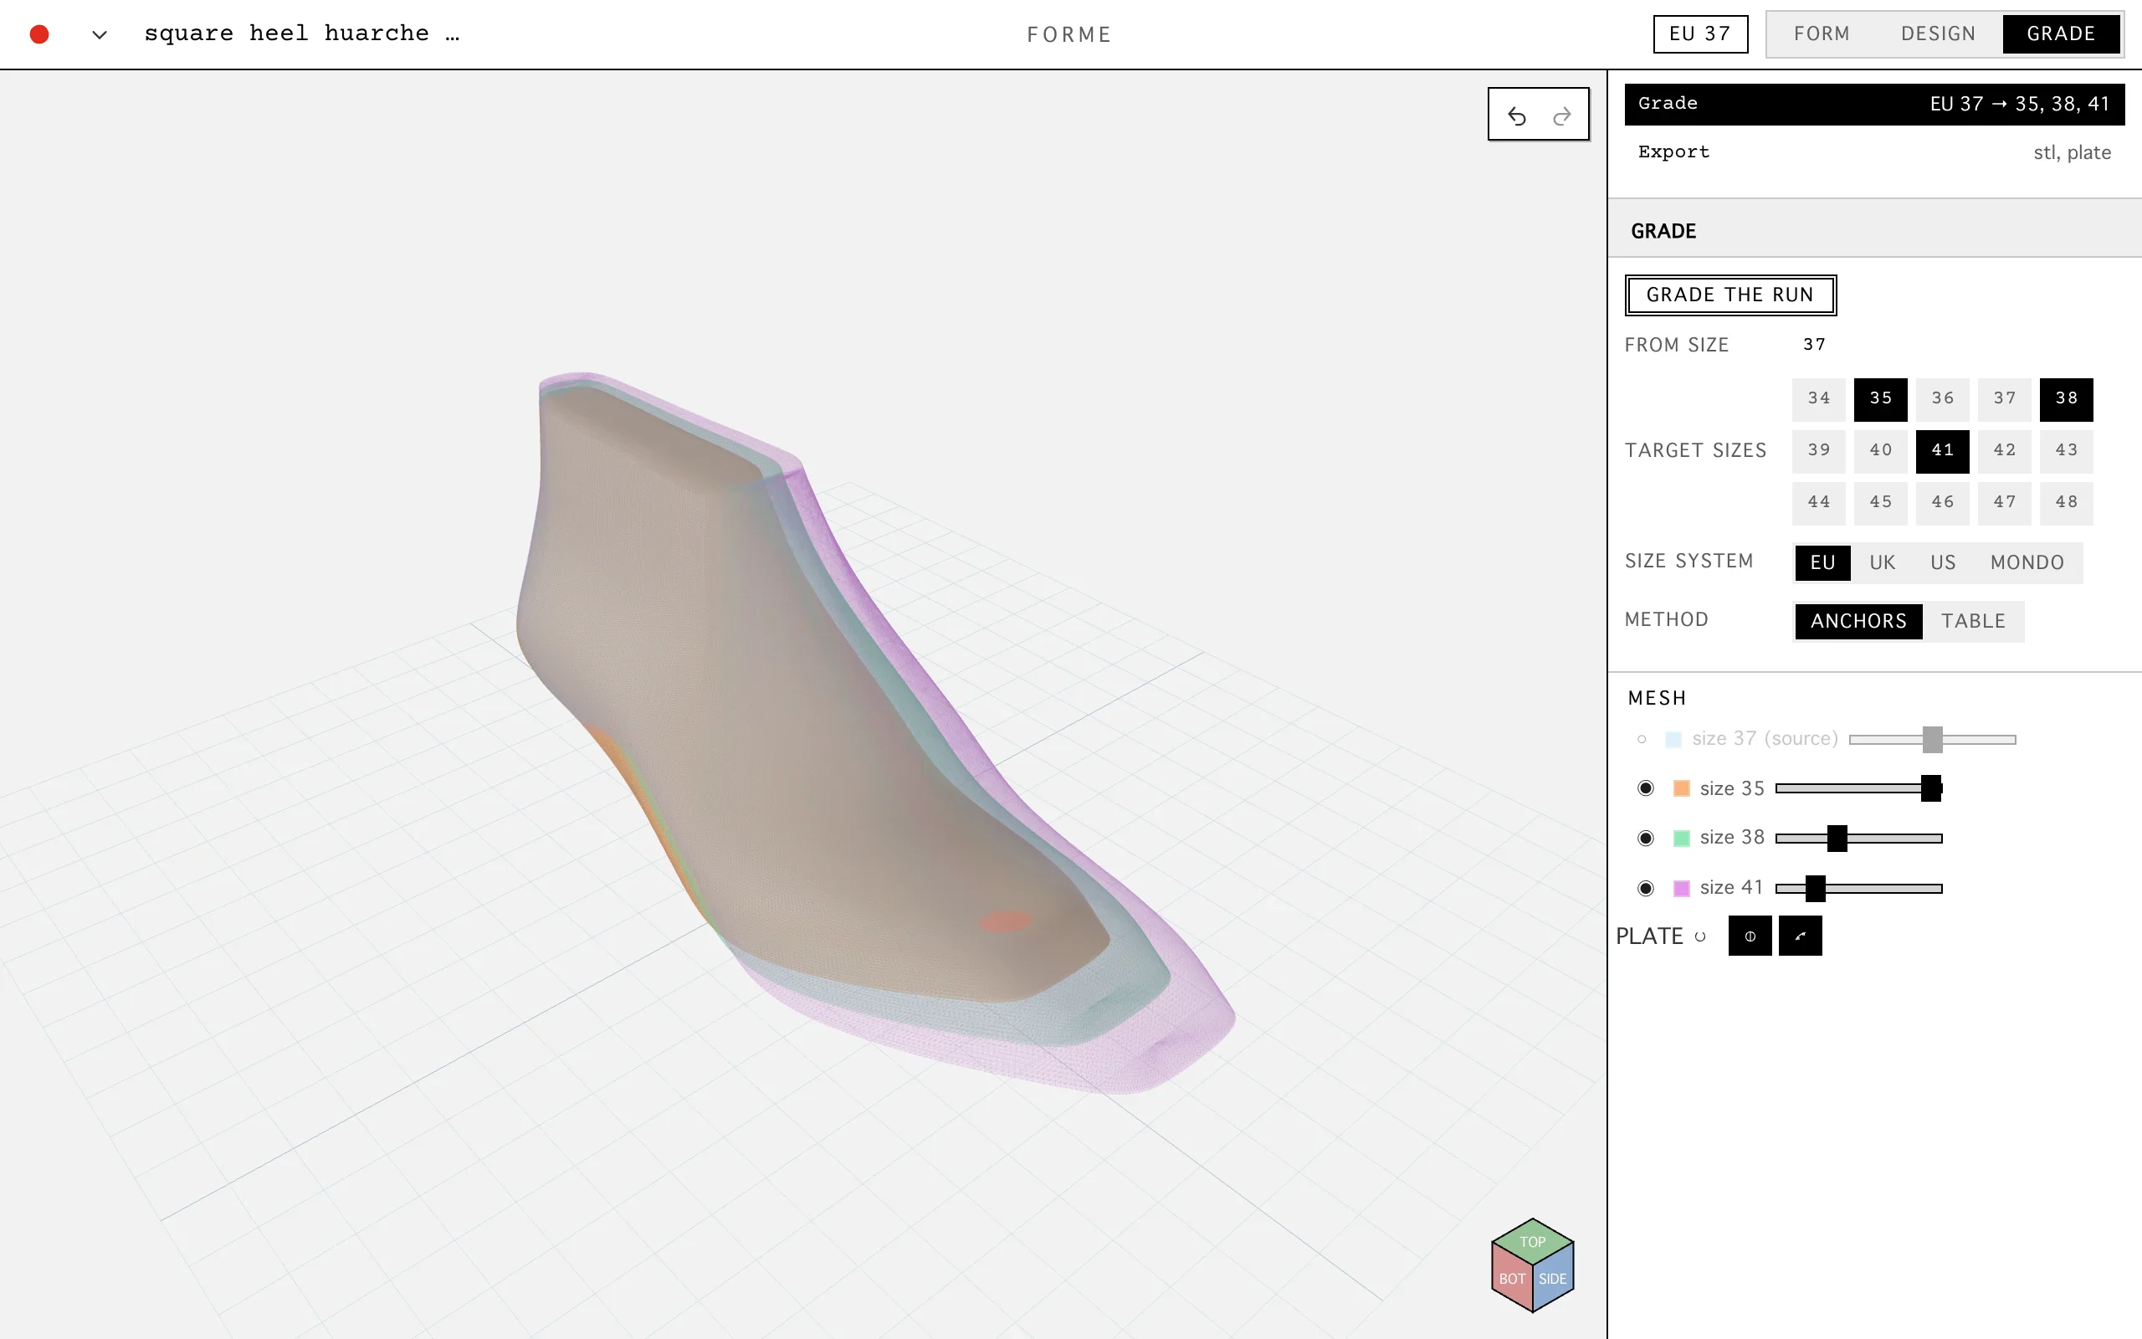The height and width of the screenshot is (1339, 2142).
Task: Redo the action in viewport toolbar
Action: point(1562,116)
